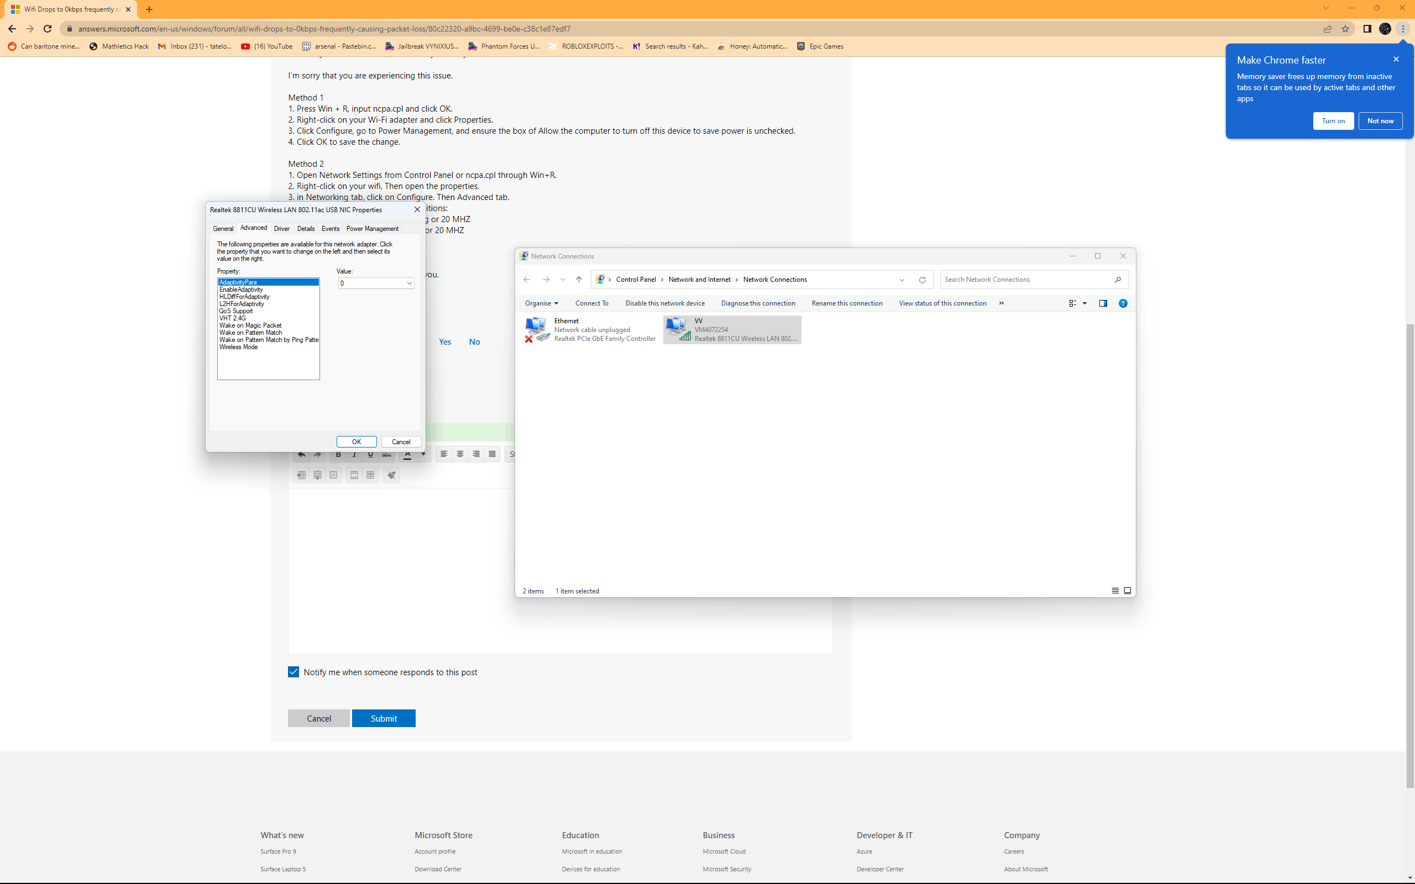This screenshot has width=1415, height=884.
Task: Click the Connect To toolbar button
Action: pos(592,303)
